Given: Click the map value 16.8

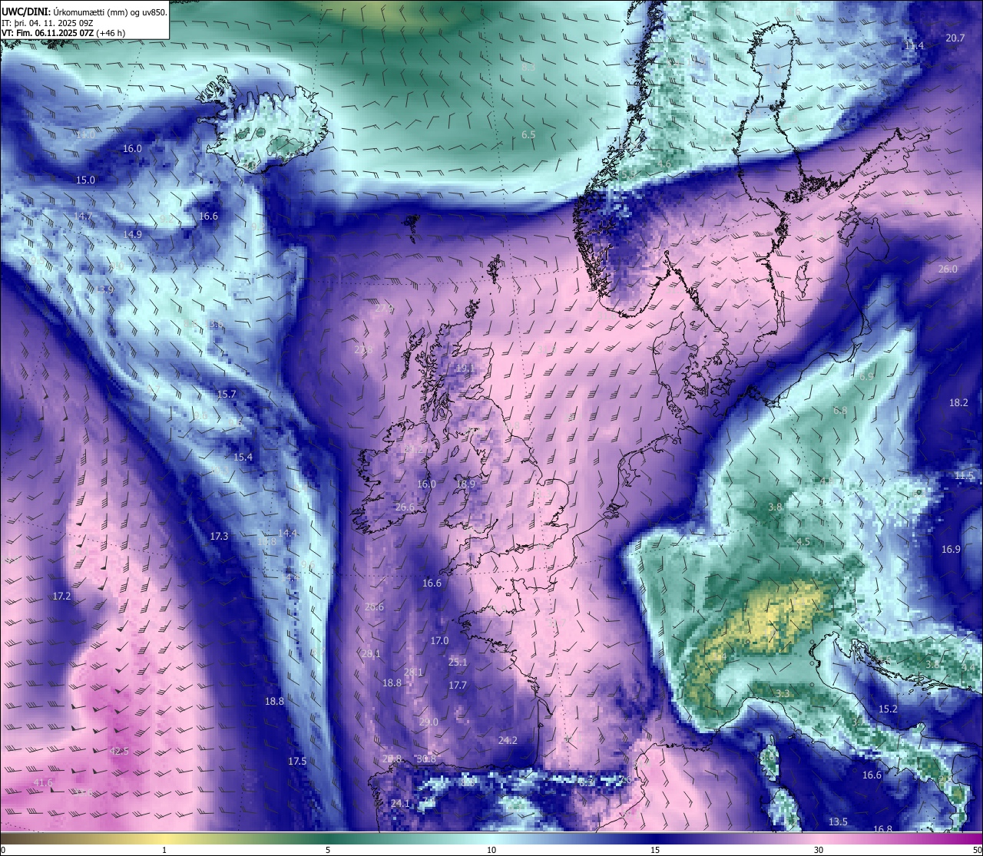Looking at the screenshot, I should (x=883, y=829).
